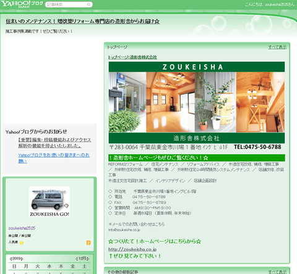The image size is (297, 274).
Task: Click the orange help question-mark icon
Action: (88, 243)
